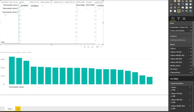The width and height of the screenshot is (194, 112).
Task: Select the shortest bar in chart
Action: pos(149,81)
